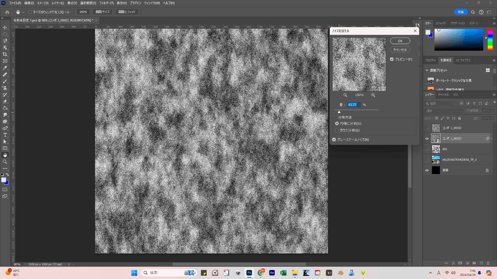Click OK in the Add Noise dialog
497x279 pixels.
pyautogui.click(x=400, y=41)
